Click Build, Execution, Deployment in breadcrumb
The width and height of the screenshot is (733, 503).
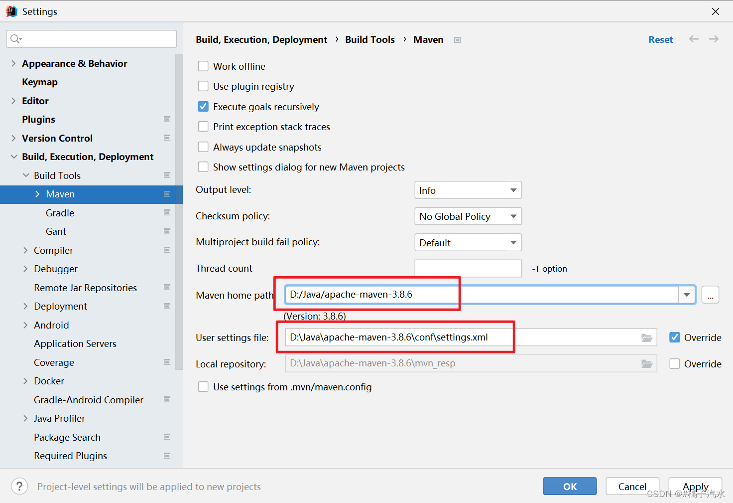click(261, 39)
